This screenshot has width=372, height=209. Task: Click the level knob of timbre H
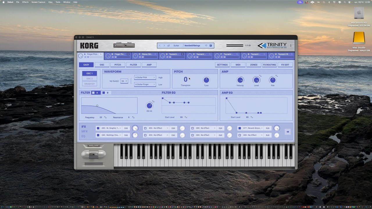[271, 55]
